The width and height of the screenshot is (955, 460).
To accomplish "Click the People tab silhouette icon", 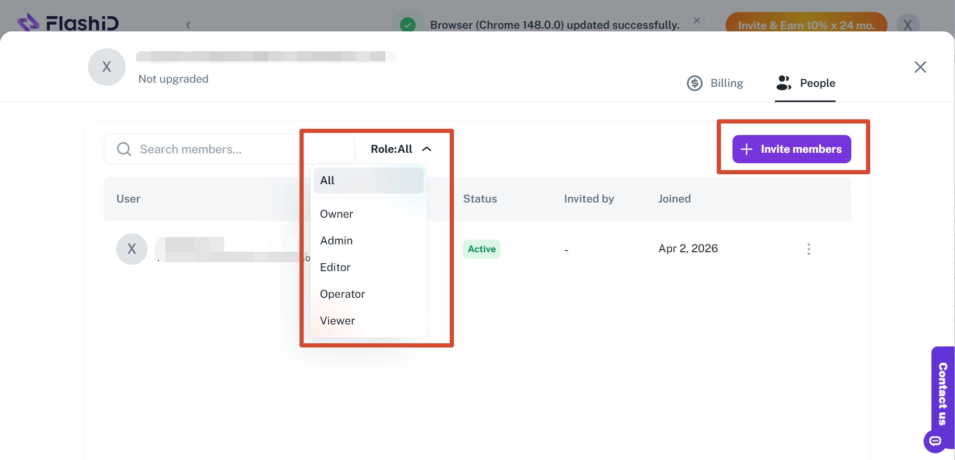I will (784, 83).
